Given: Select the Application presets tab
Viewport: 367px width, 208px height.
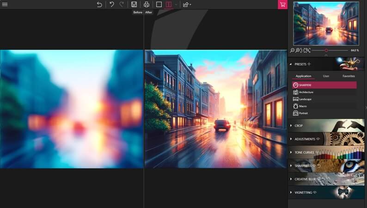Looking at the screenshot, I should tap(303, 76).
